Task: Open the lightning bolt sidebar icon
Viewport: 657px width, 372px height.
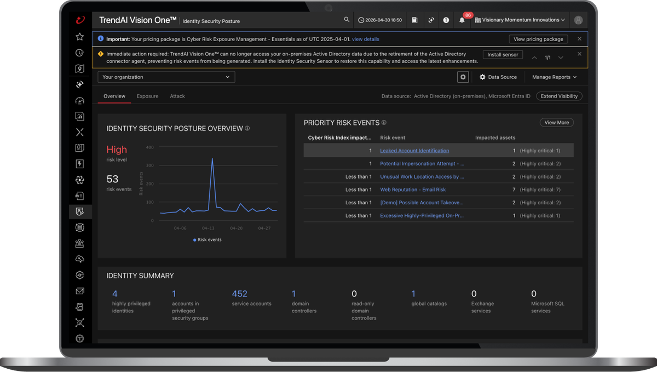Action: (80, 164)
